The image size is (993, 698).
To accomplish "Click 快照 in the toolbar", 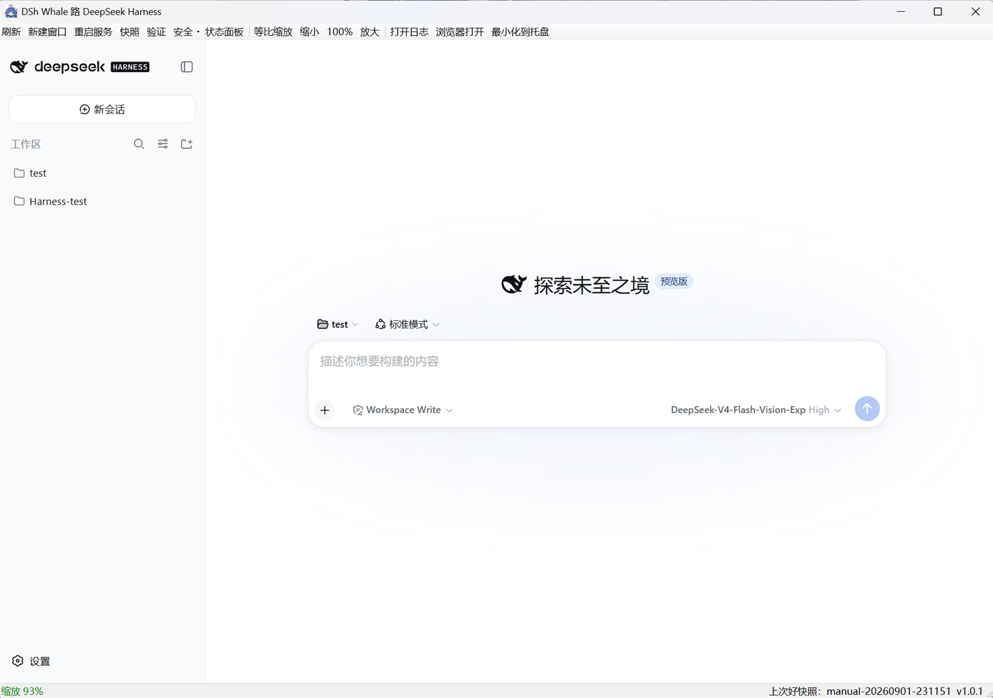I will pyautogui.click(x=130, y=32).
